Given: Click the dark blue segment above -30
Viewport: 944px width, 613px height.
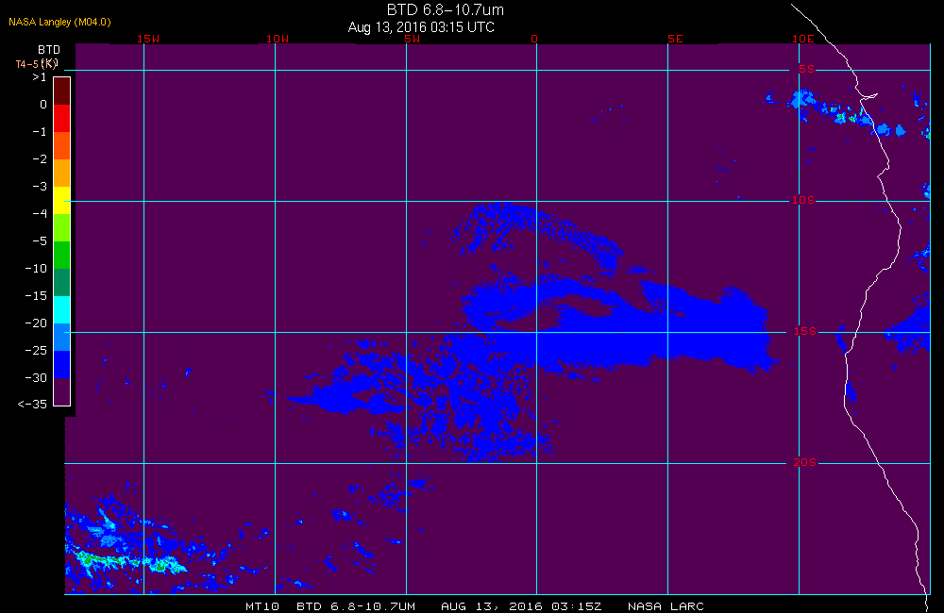Looking at the screenshot, I should tap(62, 365).
